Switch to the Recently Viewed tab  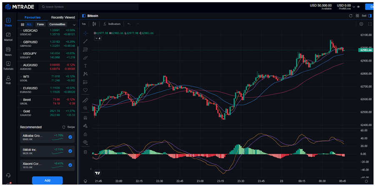coord(63,17)
